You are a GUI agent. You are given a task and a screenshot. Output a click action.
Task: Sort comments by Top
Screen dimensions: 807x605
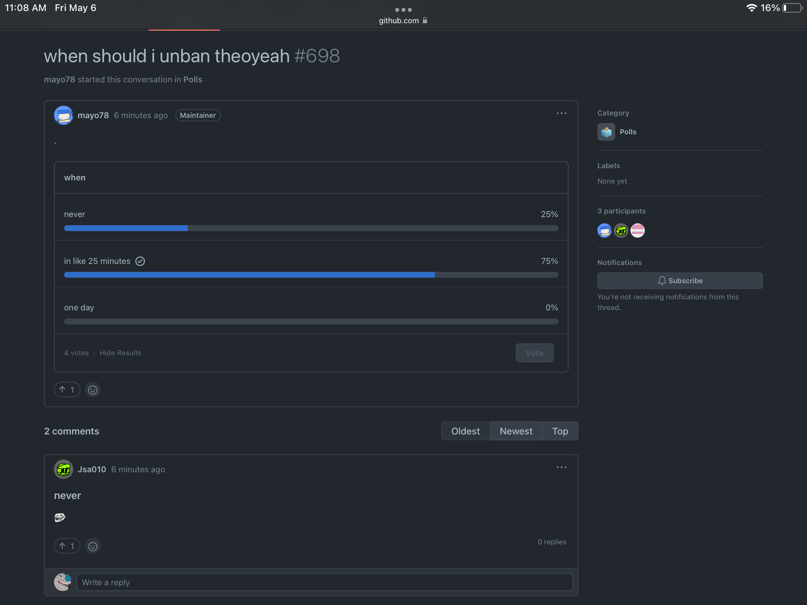560,431
